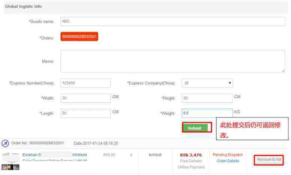Click inside the Memo text area
The height and width of the screenshot is (175, 291).
pos(173,61)
